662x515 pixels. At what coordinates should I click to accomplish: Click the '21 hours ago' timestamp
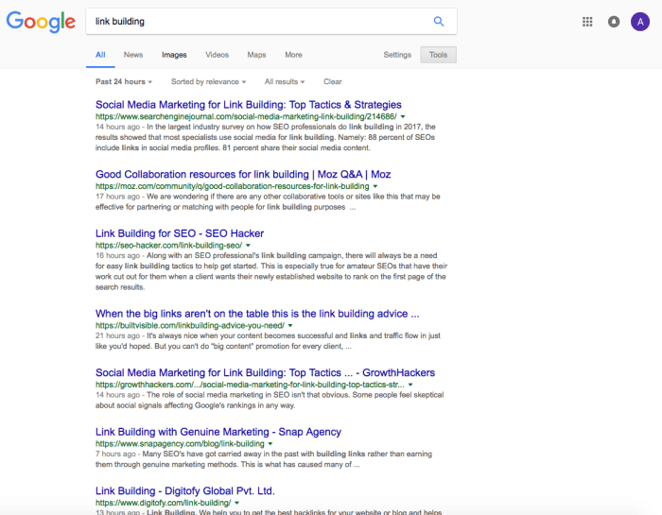click(x=117, y=335)
